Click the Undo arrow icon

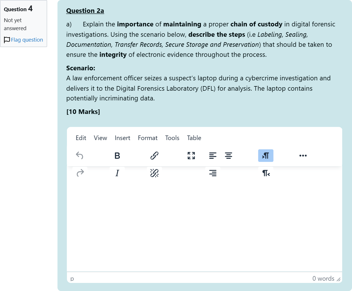click(x=80, y=156)
